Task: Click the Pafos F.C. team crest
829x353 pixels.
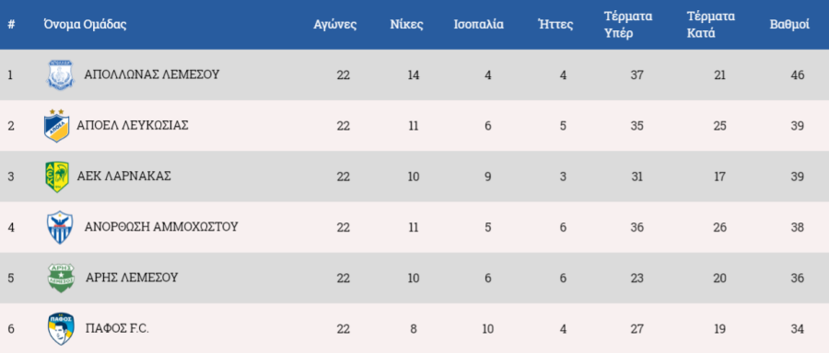Action: point(61,329)
